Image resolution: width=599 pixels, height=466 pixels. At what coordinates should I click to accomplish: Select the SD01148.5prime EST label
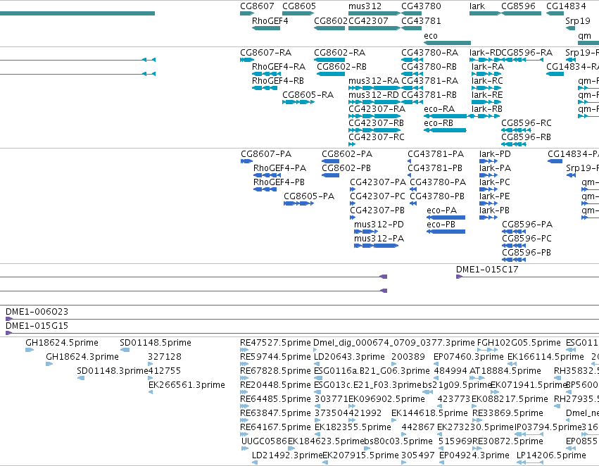pyautogui.click(x=156, y=343)
